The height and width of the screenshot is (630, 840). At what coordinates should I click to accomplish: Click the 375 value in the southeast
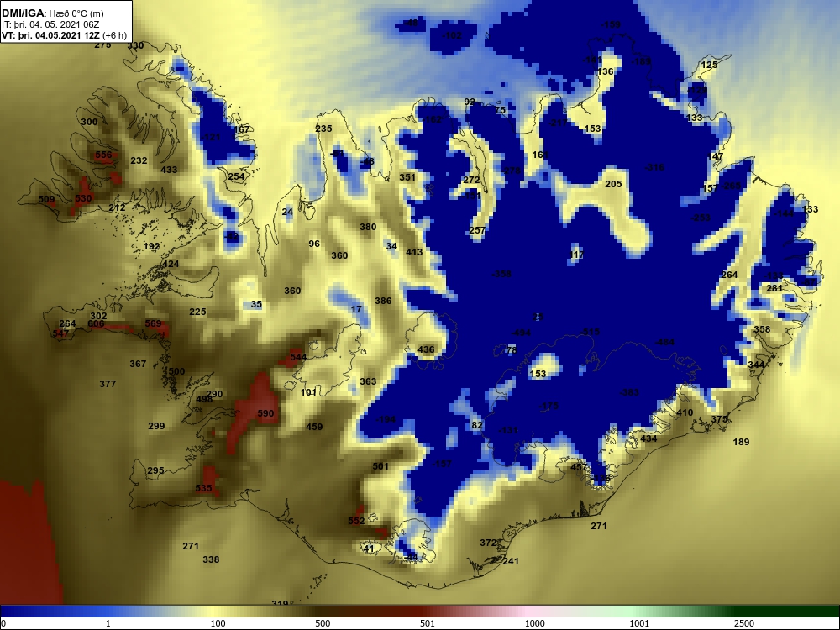[x=720, y=419]
